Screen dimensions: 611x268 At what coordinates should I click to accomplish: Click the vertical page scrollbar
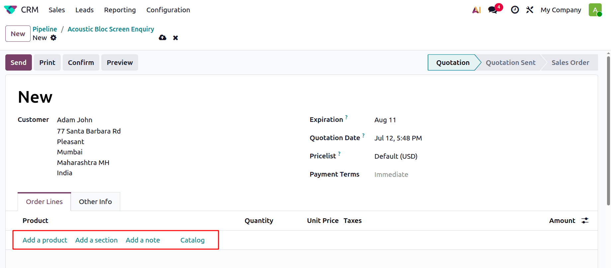608,131
